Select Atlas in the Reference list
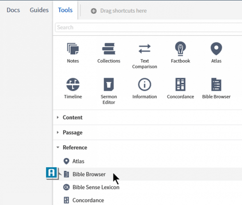Viewport: 242px width, 205px height. (x=78, y=161)
